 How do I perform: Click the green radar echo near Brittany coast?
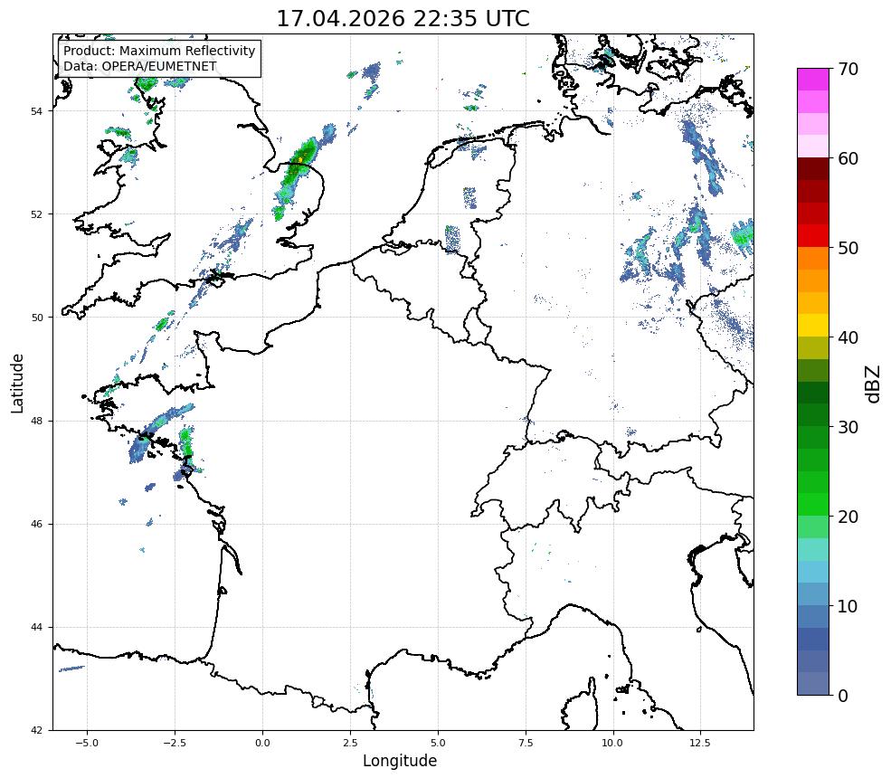point(185,442)
